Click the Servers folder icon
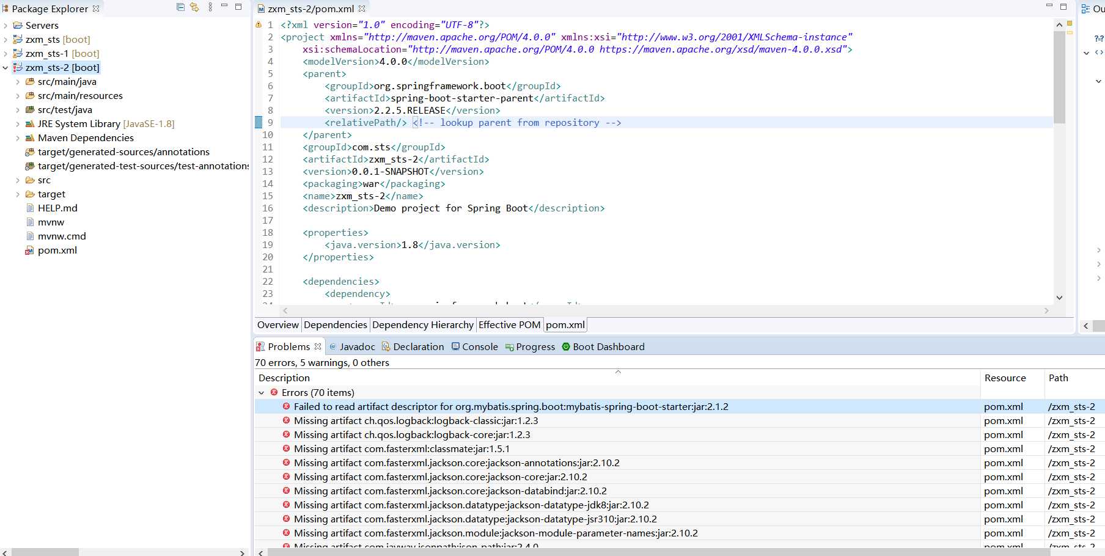The image size is (1105, 556). (x=18, y=25)
